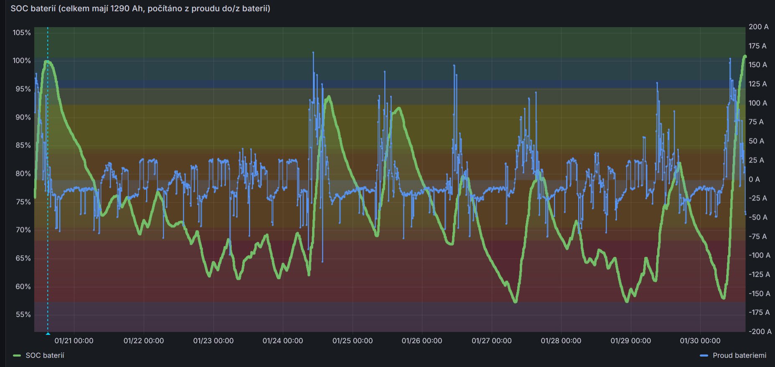Click the 01/29 00:00 time axis label
This screenshot has height=367, width=775.
(630, 341)
